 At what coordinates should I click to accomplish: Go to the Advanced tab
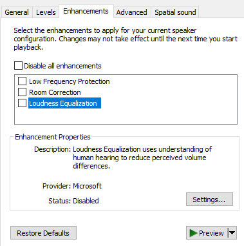pos(132,12)
